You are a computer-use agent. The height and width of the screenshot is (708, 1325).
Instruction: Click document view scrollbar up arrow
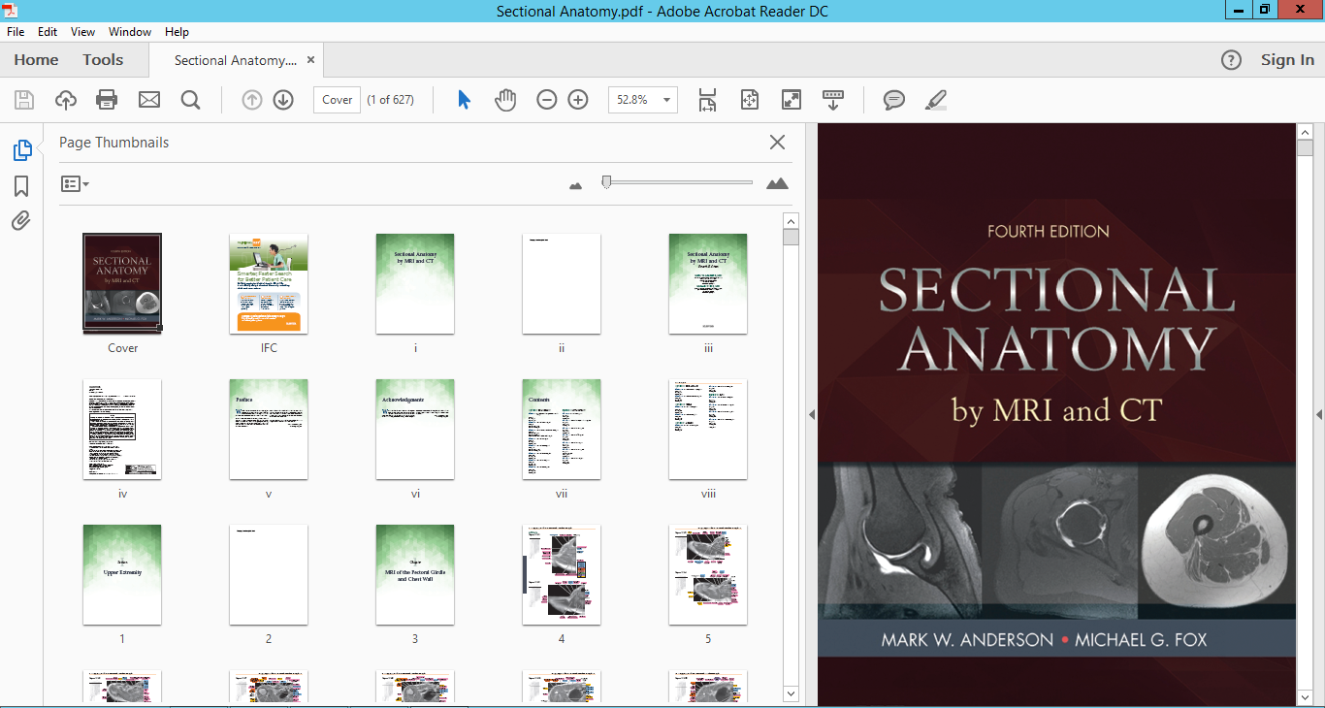click(1305, 132)
